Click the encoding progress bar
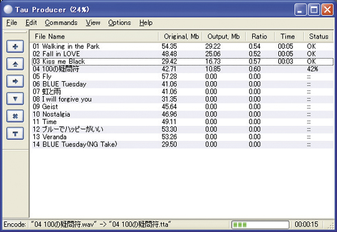 pos(260,225)
